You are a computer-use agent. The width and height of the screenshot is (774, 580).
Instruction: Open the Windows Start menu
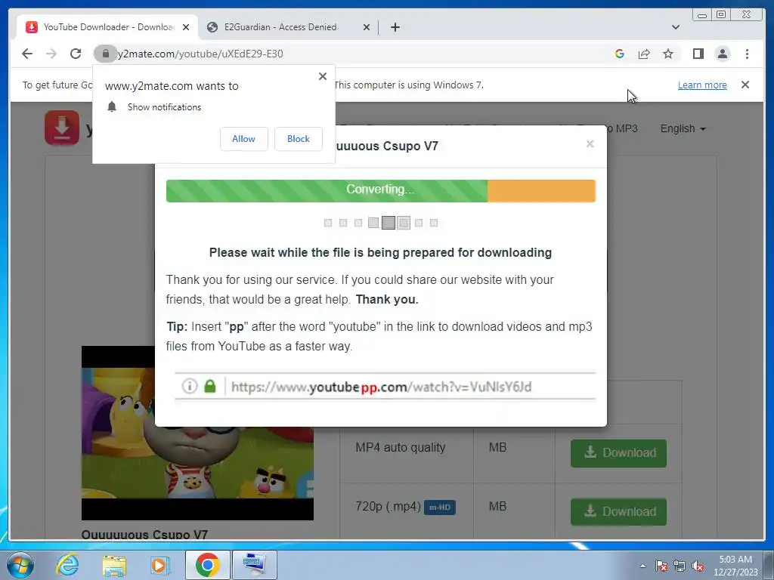(20, 564)
